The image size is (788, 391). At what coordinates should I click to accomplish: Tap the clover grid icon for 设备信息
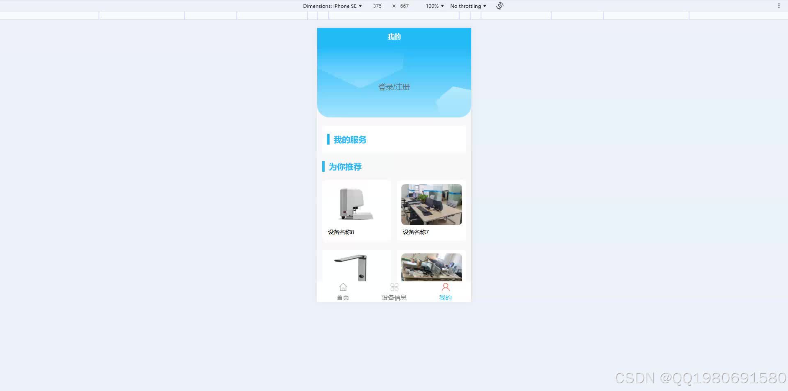pos(394,287)
